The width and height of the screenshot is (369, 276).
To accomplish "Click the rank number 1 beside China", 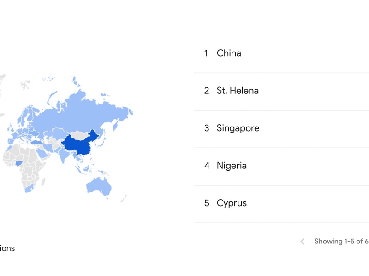I will [206, 53].
